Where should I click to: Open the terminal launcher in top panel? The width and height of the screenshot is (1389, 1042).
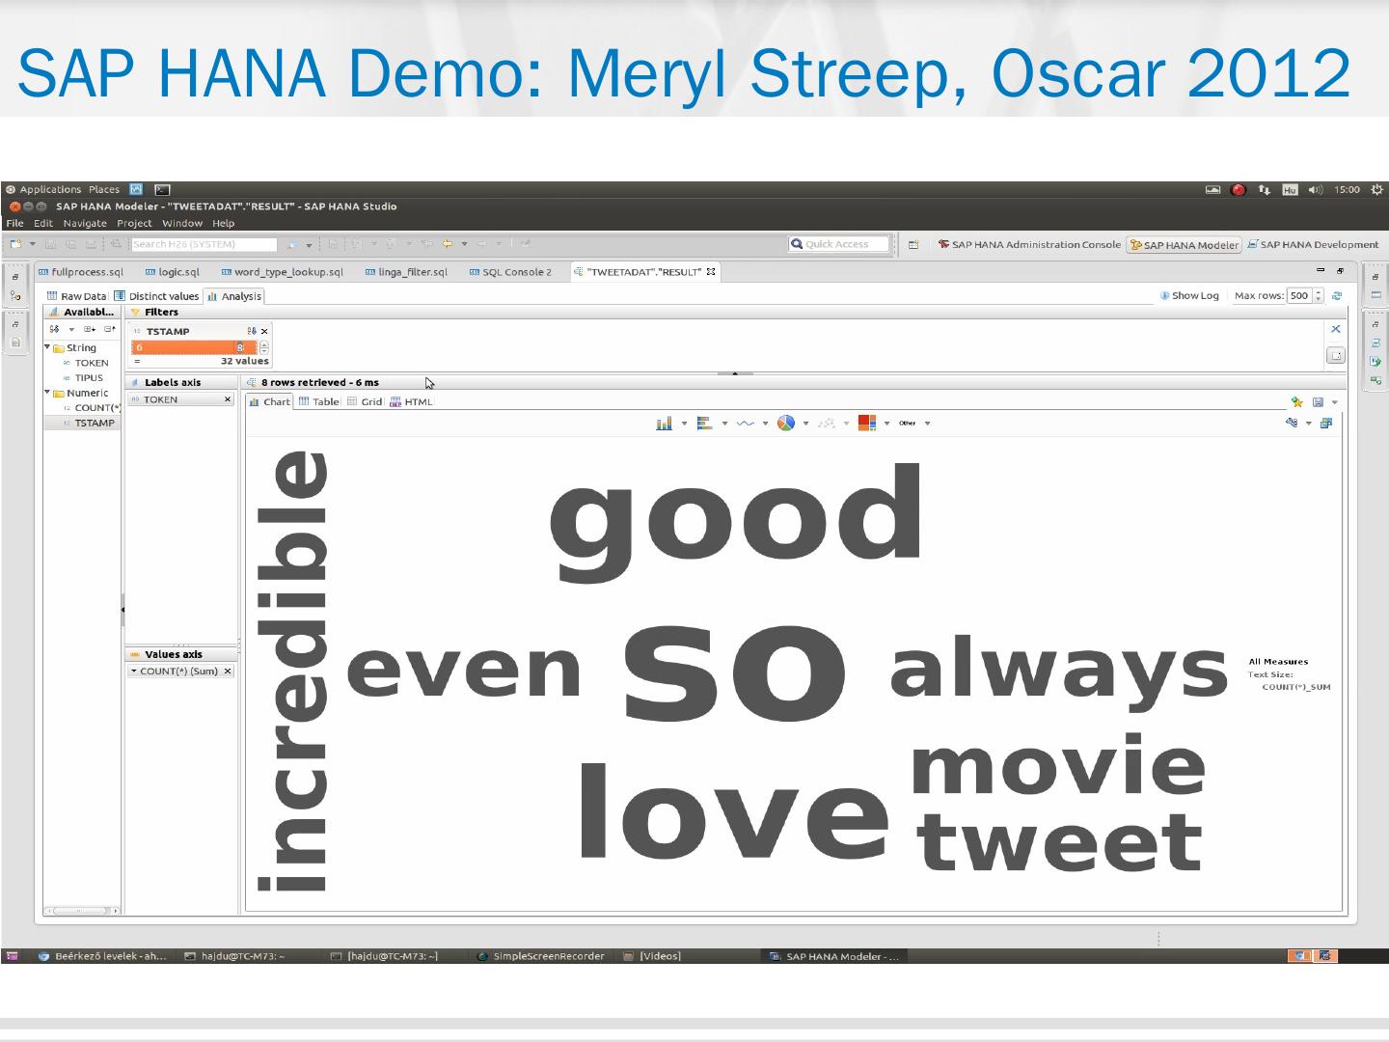pos(162,190)
